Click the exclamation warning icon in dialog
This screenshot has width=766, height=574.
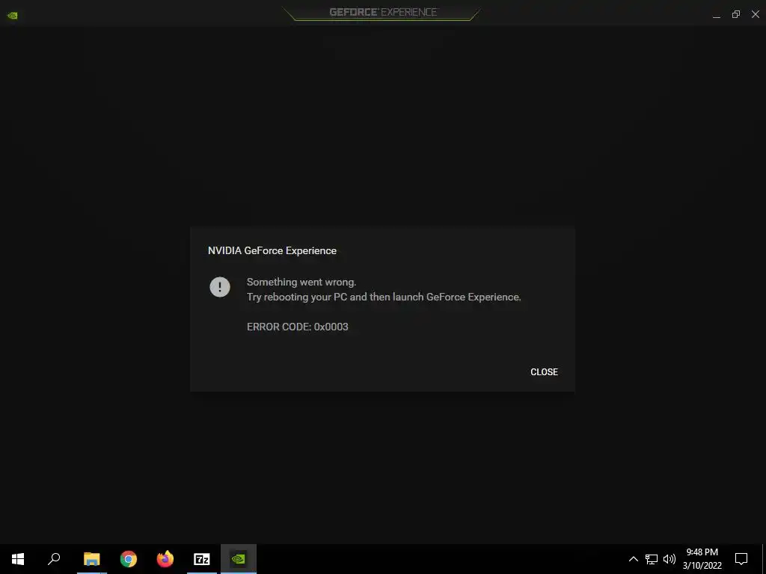[220, 287]
